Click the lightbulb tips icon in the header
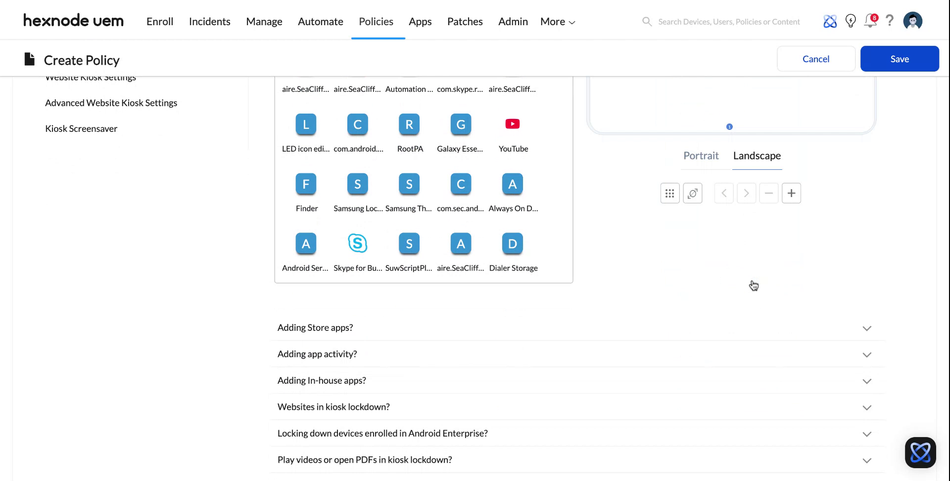 click(851, 21)
